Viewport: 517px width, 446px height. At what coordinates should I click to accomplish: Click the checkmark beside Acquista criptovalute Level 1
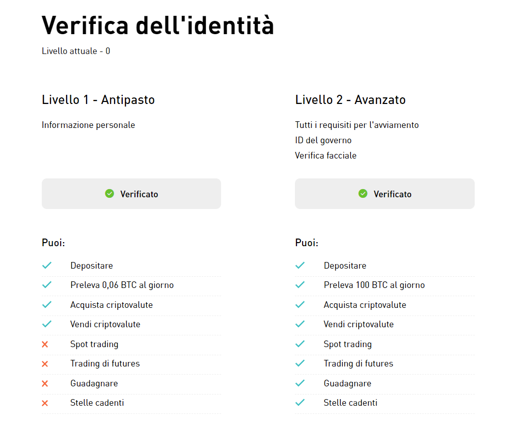click(x=47, y=305)
